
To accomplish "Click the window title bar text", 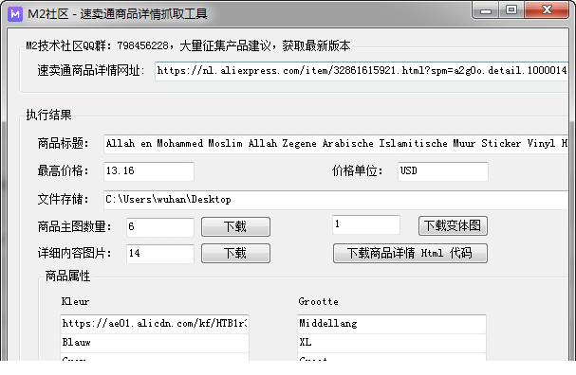I will coord(118,14).
